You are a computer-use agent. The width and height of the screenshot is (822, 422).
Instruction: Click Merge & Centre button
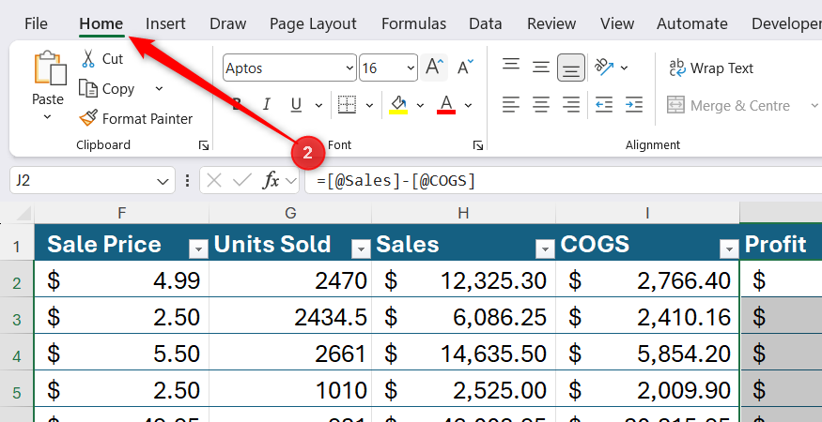(x=729, y=106)
